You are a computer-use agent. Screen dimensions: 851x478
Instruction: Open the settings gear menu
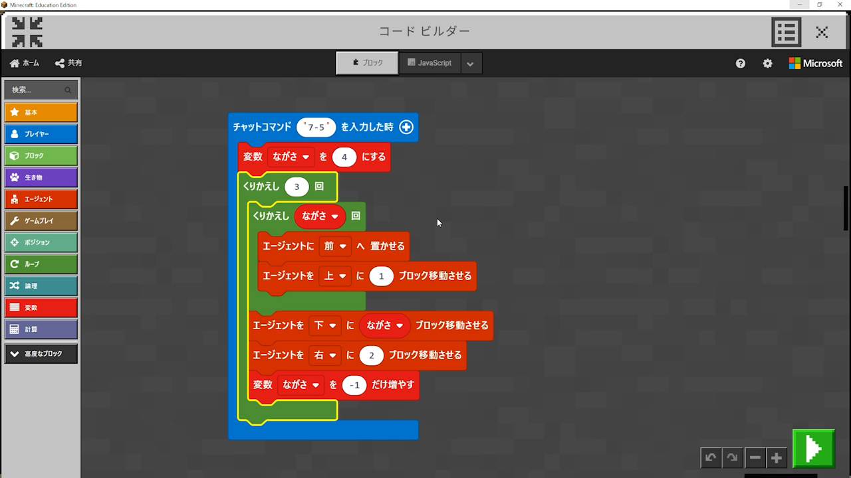(x=767, y=64)
